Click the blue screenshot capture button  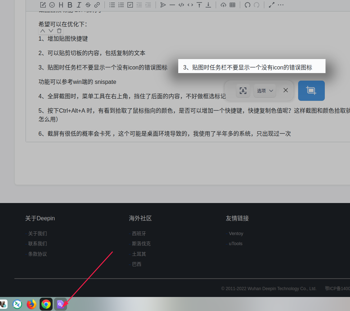(311, 91)
